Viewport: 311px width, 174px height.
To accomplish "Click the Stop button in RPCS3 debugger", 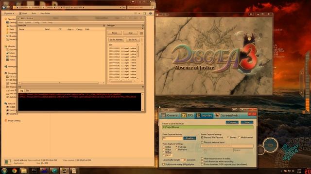I will (x=131, y=33).
